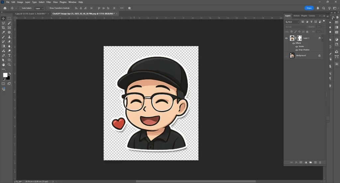Open the Filter menu

(x=48, y=2)
